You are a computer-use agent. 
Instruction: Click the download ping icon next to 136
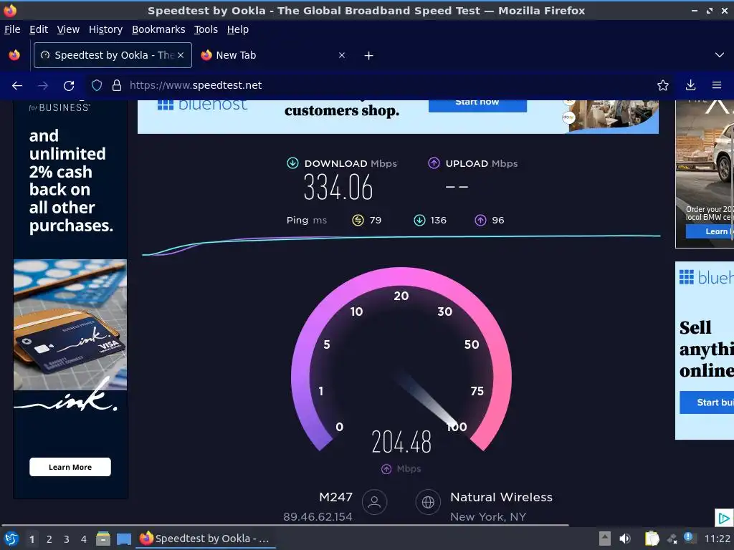(x=419, y=221)
